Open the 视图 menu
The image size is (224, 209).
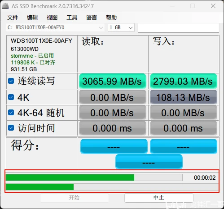coord(52,18)
